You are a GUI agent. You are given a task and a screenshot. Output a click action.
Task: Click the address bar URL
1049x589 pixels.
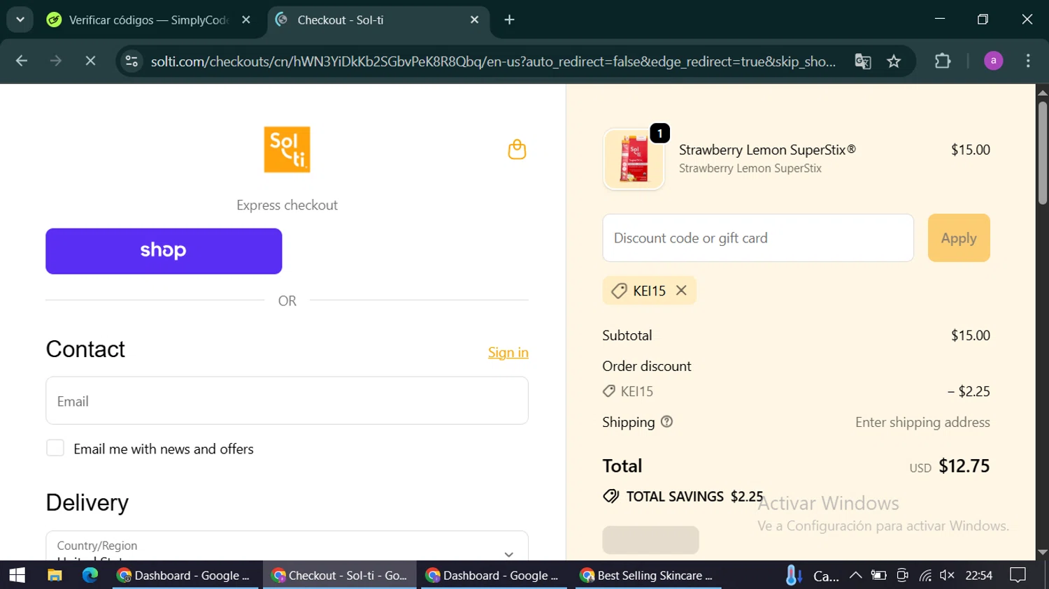[x=493, y=61]
